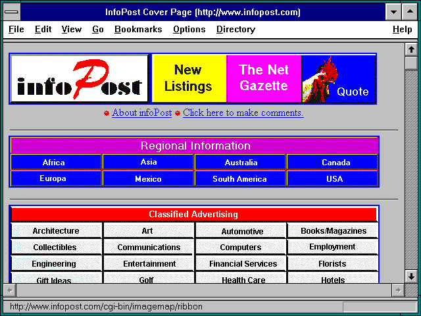Follow the About infoPost link
Image resolution: width=421 pixels, height=316 pixels.
click(142, 113)
